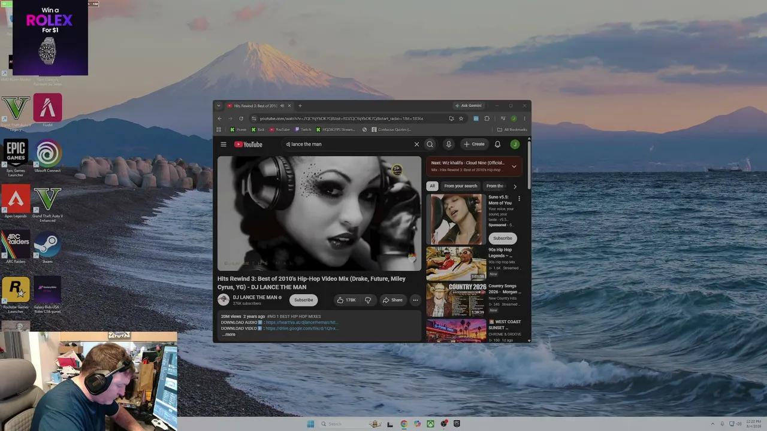Show more filter chips with the arrow
This screenshot has height=431, width=767.
click(x=514, y=186)
